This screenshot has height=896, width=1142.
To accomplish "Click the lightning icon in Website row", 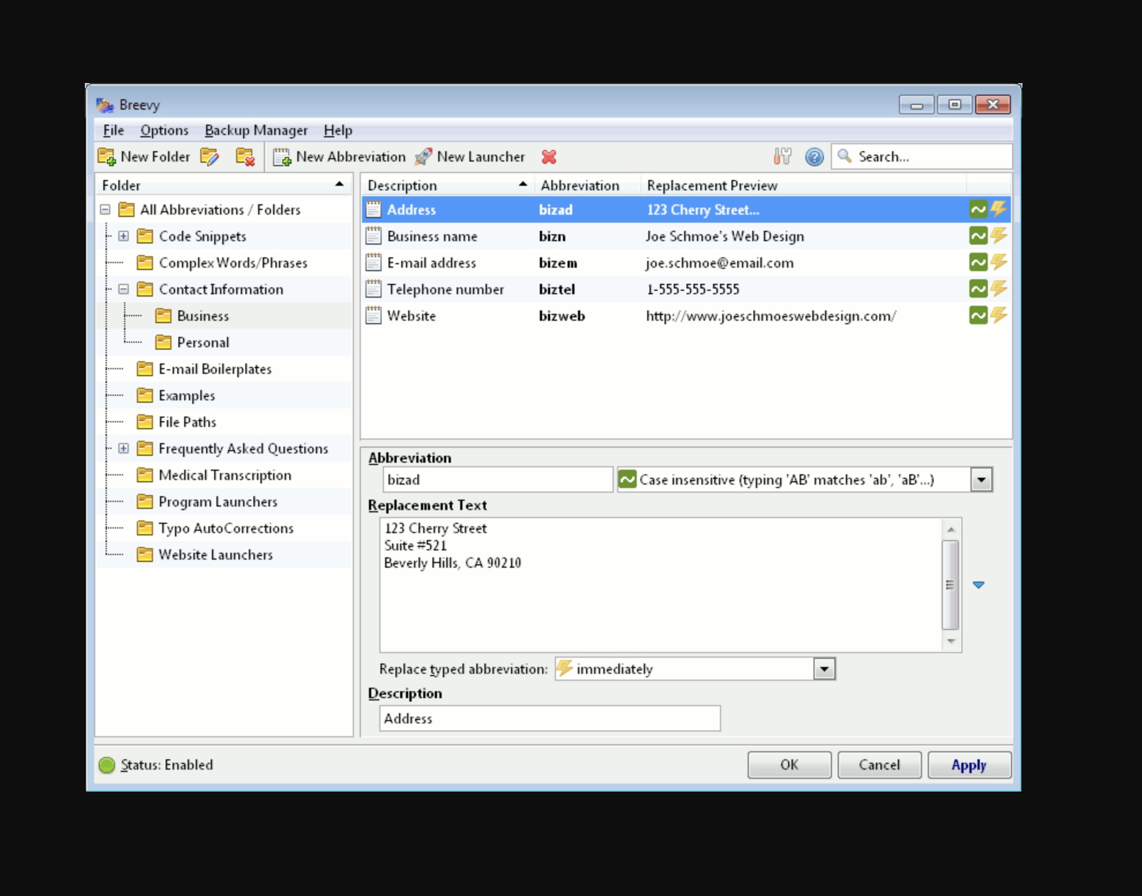I will (x=999, y=316).
